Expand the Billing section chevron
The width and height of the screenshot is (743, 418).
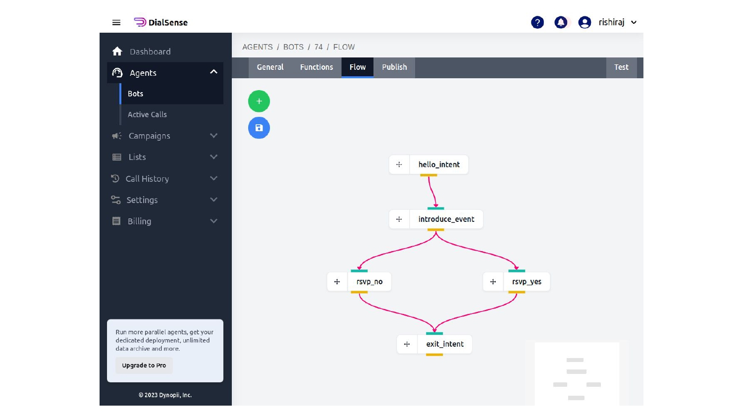coord(213,221)
